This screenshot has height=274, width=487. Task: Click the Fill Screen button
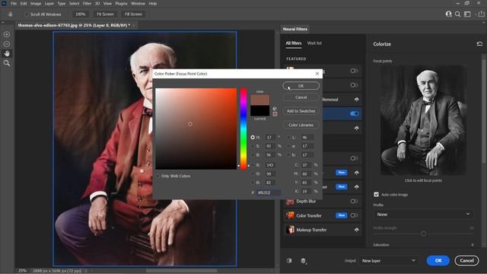[x=133, y=14]
